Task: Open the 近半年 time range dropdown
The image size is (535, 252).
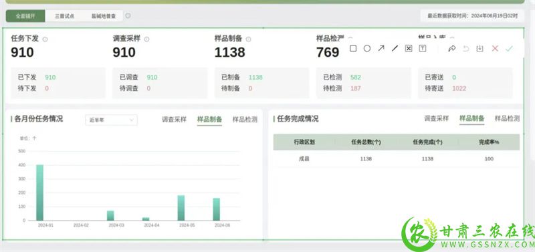Action: click(x=111, y=120)
